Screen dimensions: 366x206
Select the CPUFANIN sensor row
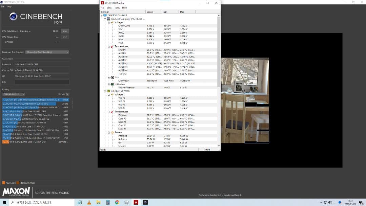(x=159, y=81)
